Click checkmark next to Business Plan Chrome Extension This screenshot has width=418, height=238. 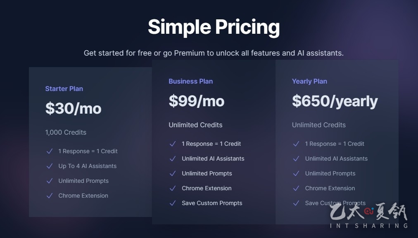(x=173, y=188)
